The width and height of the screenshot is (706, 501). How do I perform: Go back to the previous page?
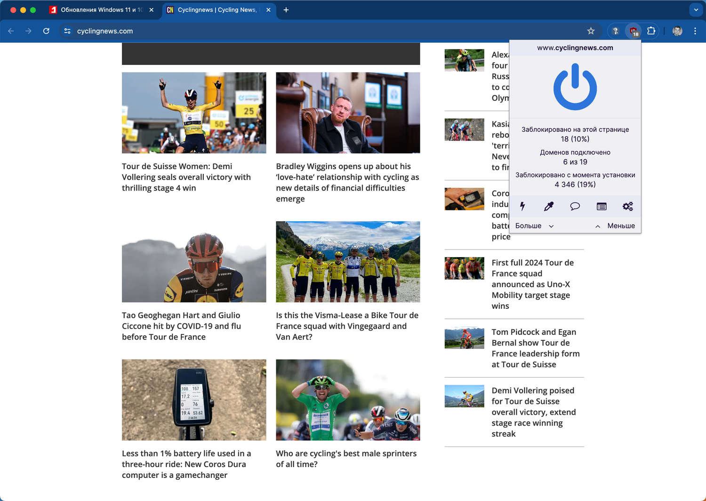[x=11, y=31]
